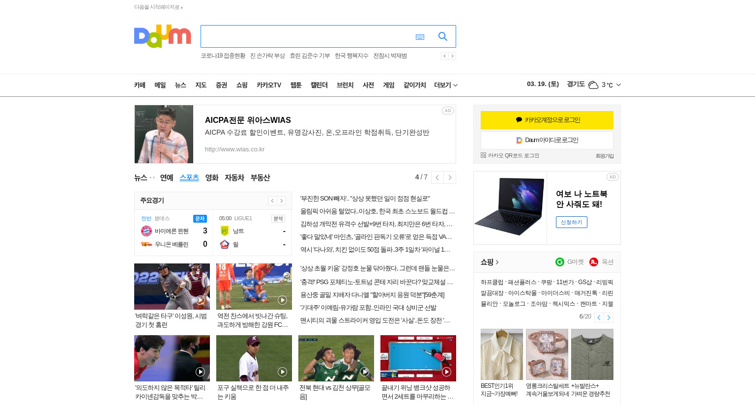Click the 신청하기 button on laptop ad

pos(571,222)
